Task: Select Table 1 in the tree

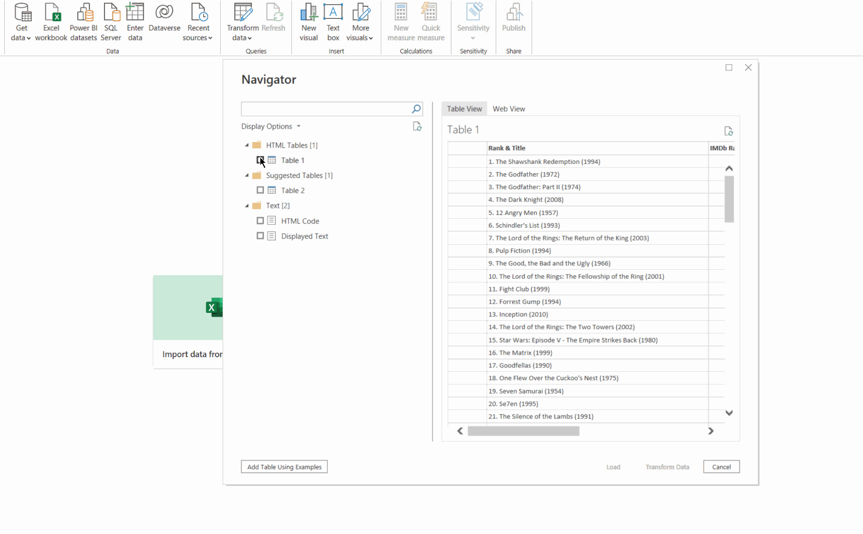Action: pos(293,160)
